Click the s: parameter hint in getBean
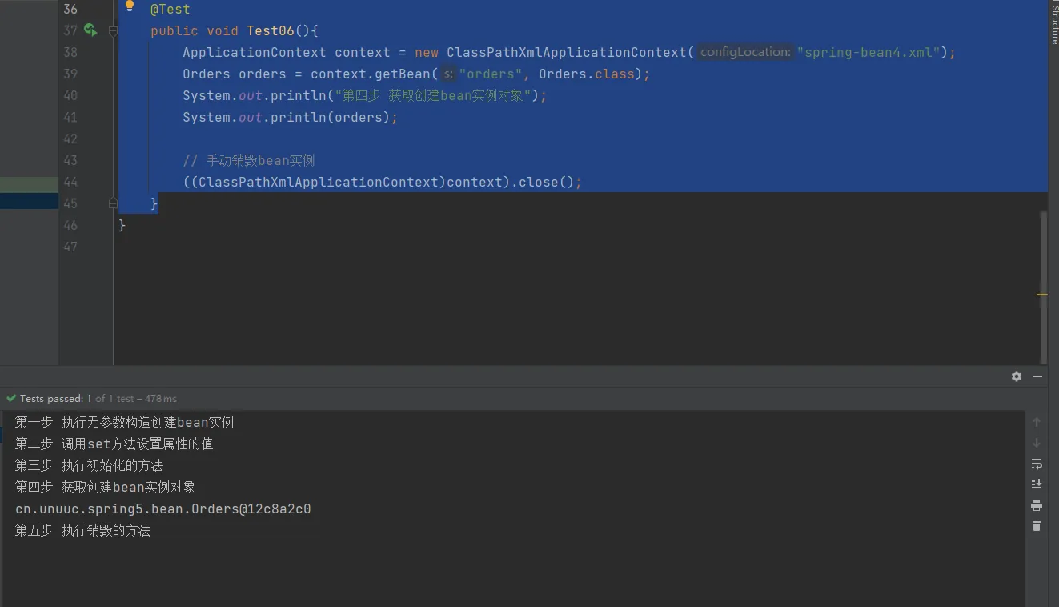The image size is (1059, 607). [x=449, y=74]
